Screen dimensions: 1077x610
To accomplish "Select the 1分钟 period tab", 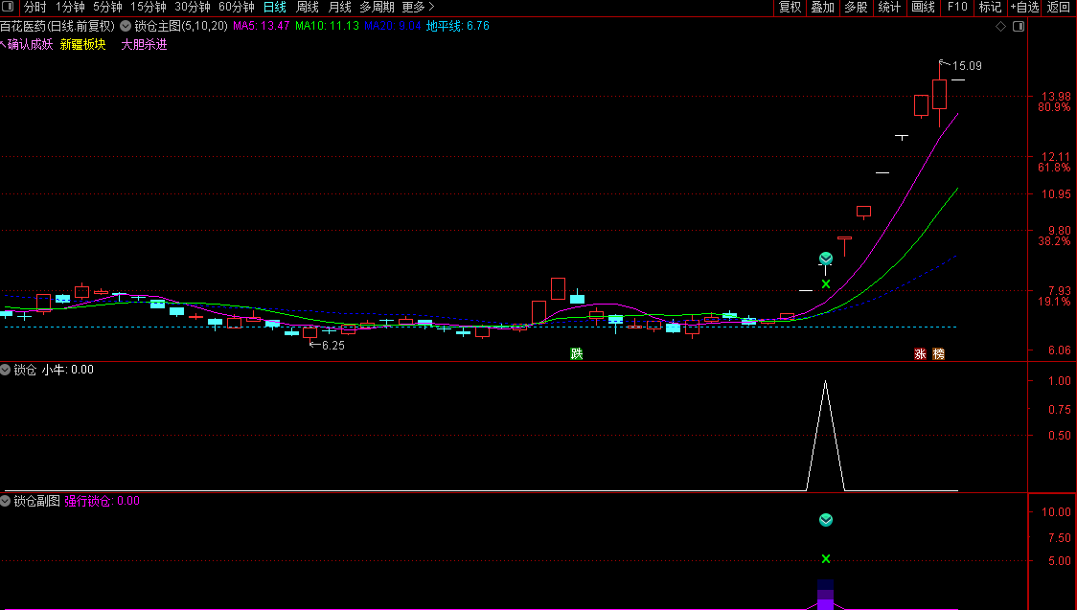I will (70, 7).
